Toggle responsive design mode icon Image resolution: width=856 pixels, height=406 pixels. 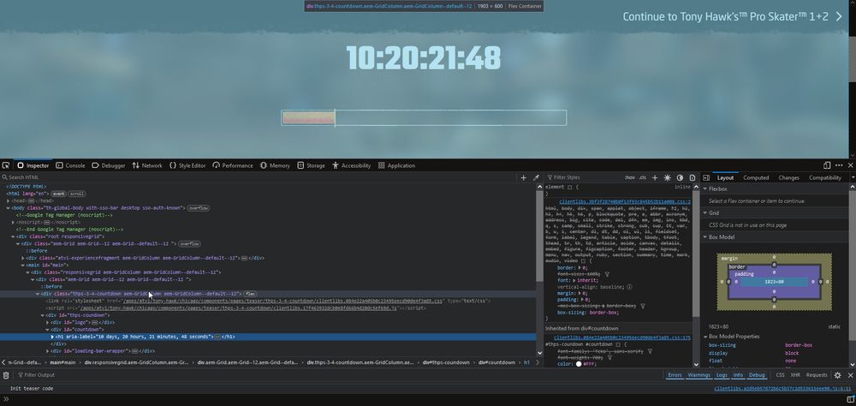click(x=827, y=165)
